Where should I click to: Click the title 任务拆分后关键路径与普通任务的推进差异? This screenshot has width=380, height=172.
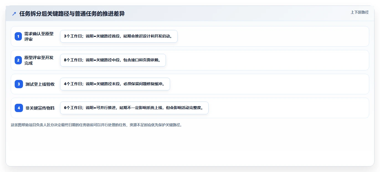coord(72,14)
